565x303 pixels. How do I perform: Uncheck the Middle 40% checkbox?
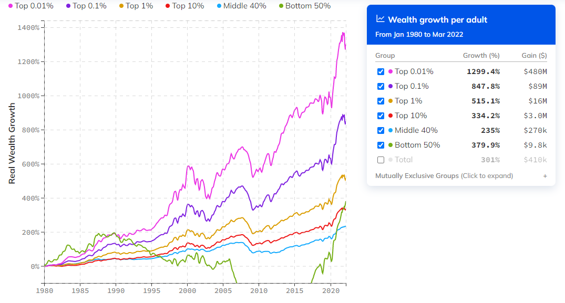pos(380,130)
